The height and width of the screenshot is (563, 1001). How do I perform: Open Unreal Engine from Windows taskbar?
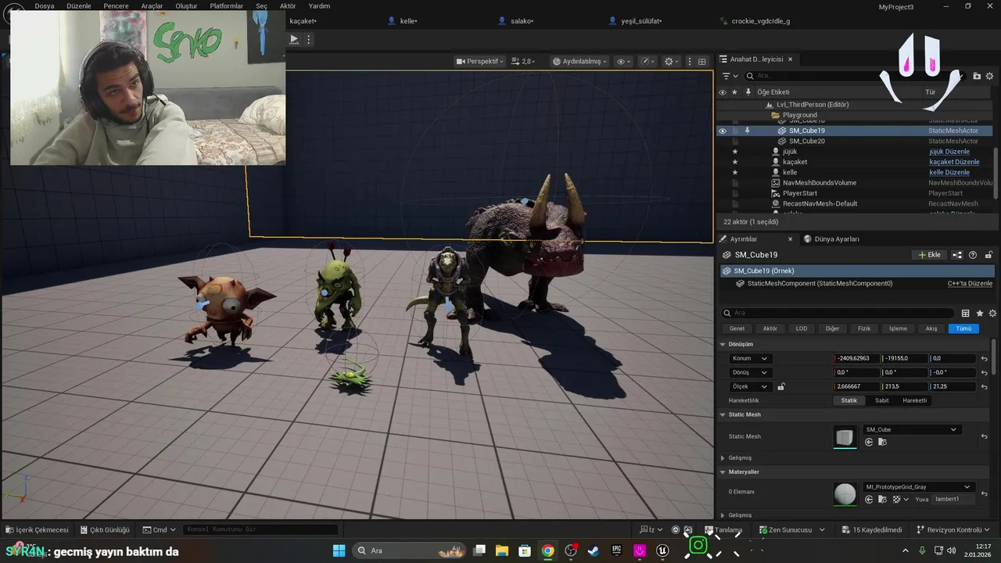663,550
